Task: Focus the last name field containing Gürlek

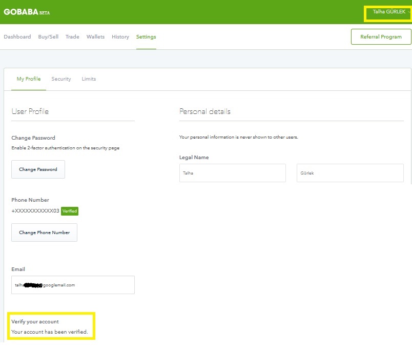Action: (x=350, y=173)
